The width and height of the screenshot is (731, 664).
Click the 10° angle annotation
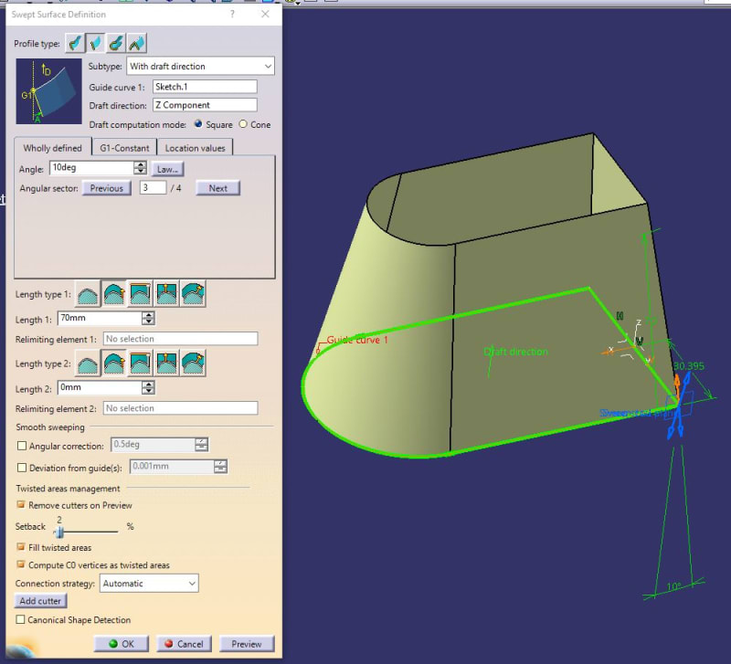673,586
